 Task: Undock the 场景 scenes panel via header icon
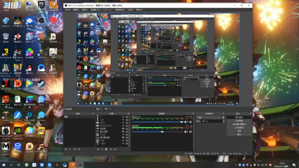[x=93, y=114]
